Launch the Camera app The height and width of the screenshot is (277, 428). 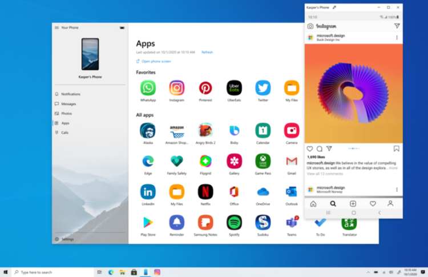[x=292, y=131]
